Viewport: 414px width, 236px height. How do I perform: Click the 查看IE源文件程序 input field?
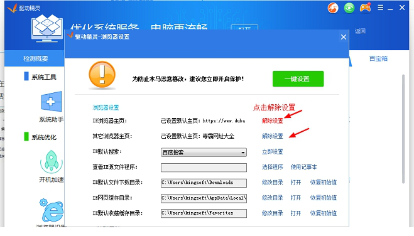click(204, 168)
